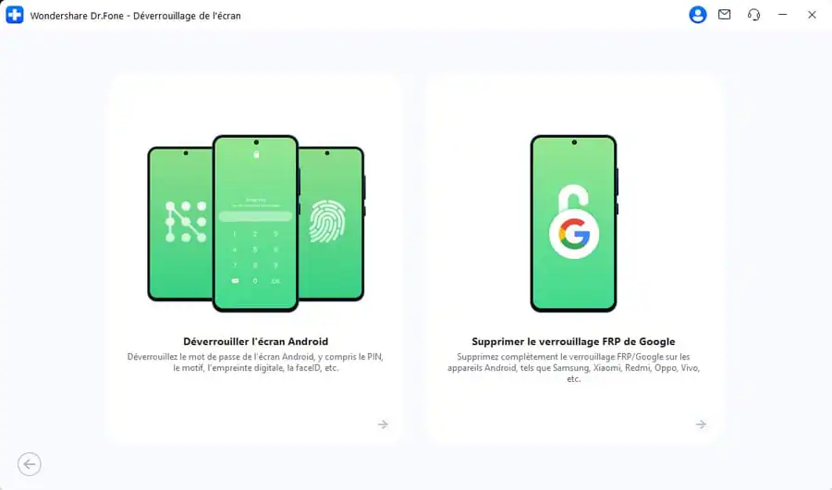The width and height of the screenshot is (832, 490).
Task: Minimize the Dr.Fone window
Action: (782, 15)
